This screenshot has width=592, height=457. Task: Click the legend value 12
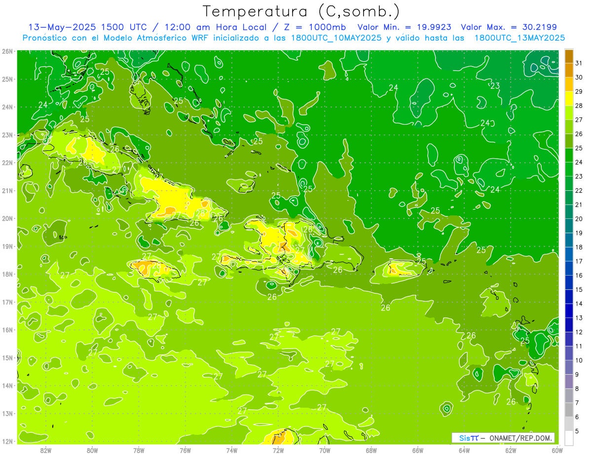579,332
